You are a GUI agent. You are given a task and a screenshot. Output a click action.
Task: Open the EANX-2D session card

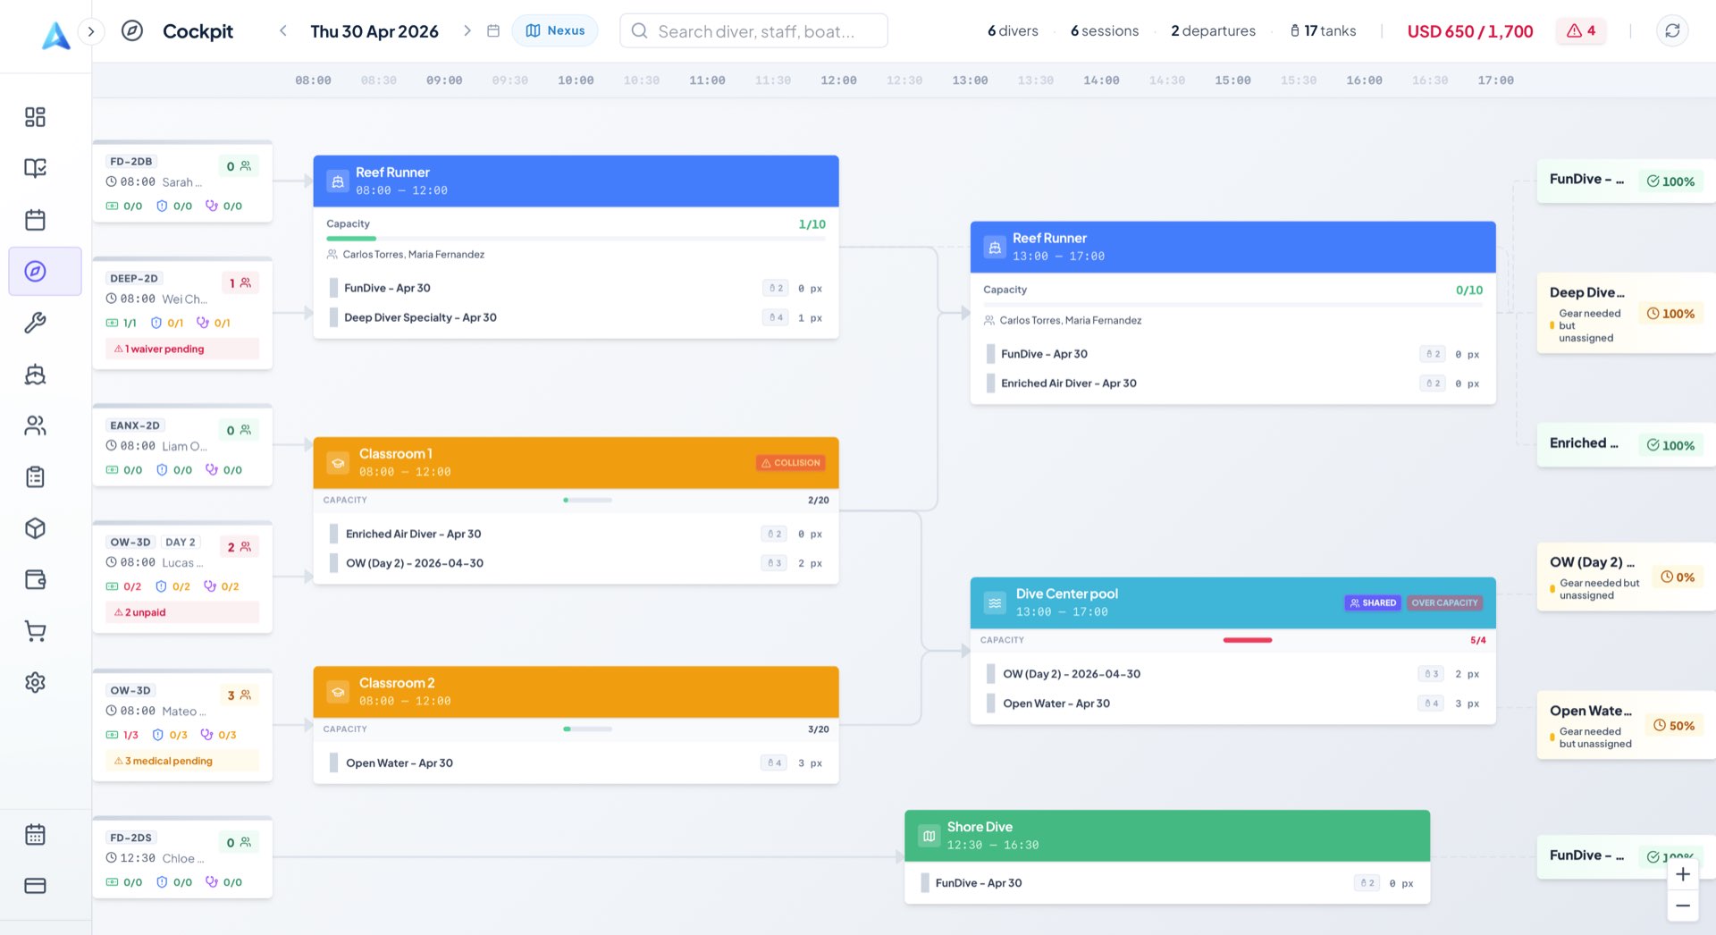click(x=182, y=446)
